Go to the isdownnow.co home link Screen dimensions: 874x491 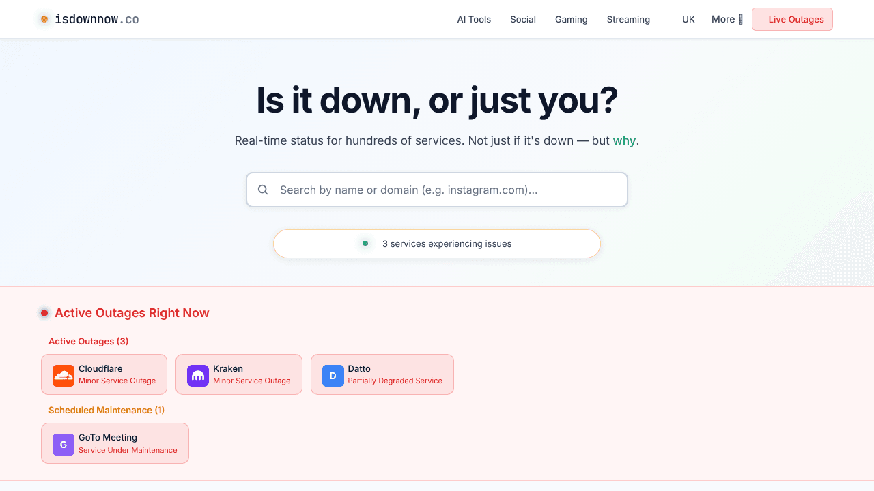89,19
